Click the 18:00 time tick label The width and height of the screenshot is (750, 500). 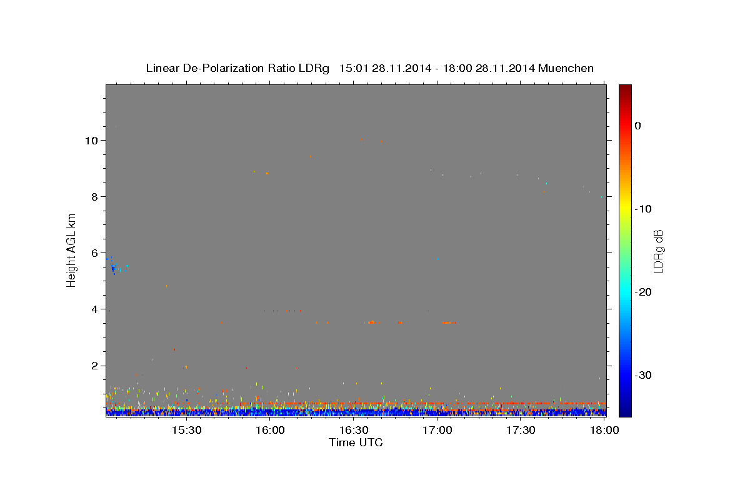coord(604,431)
